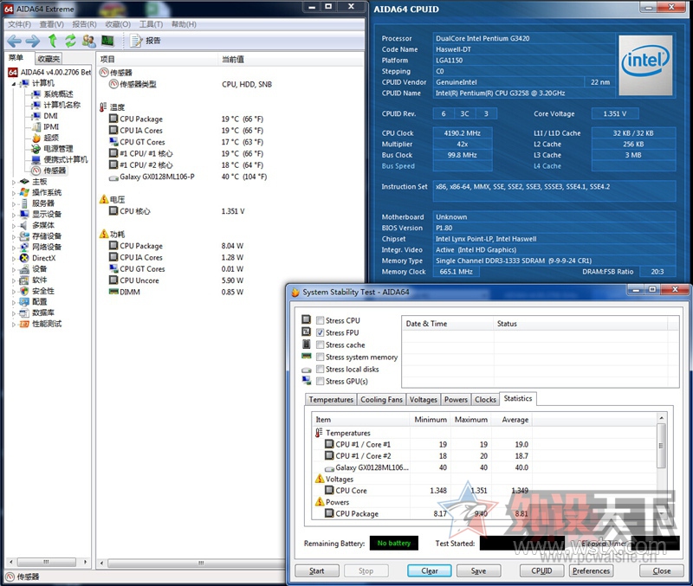Click the forward navigation arrow in toolbar
Viewport: 693px width, 586px height.
pyautogui.click(x=32, y=41)
